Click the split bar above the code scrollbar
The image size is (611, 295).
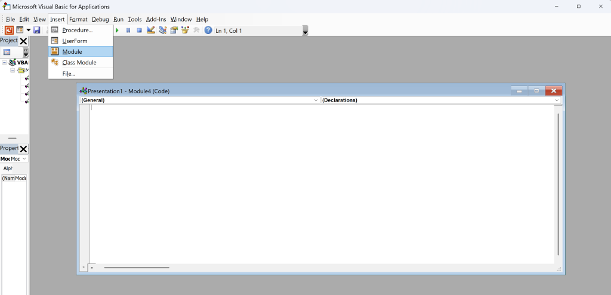click(558, 105)
